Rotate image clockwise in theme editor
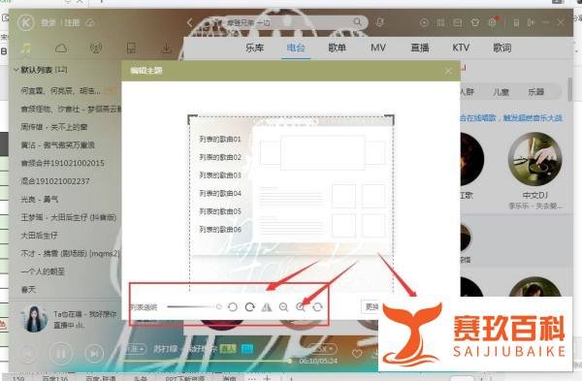The image size is (582, 381). click(250, 307)
